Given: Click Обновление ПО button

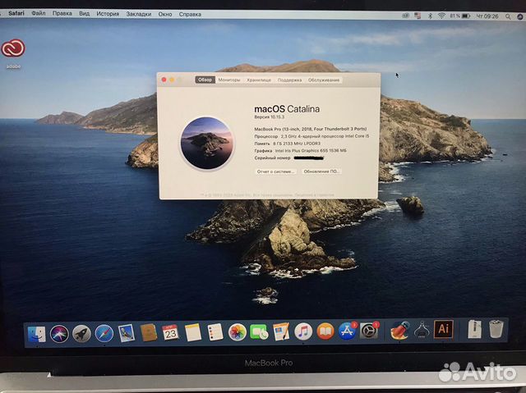Looking at the screenshot, I should [x=321, y=171].
